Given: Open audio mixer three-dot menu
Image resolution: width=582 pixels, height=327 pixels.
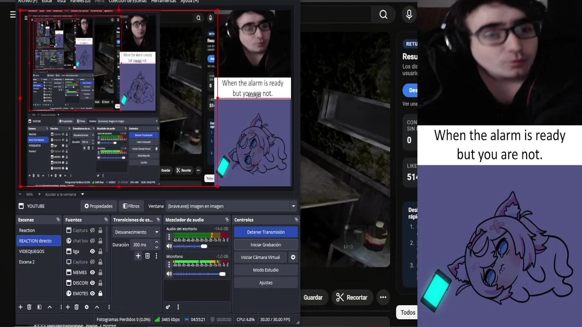Looking at the screenshot, I should tap(178, 307).
